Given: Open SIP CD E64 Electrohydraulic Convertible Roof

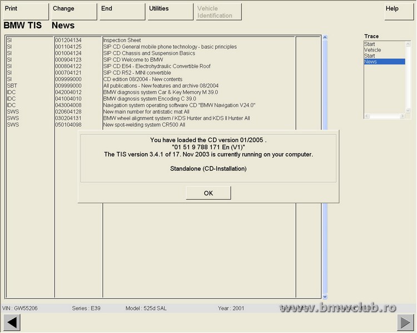Looking at the screenshot, I should 157,66.
